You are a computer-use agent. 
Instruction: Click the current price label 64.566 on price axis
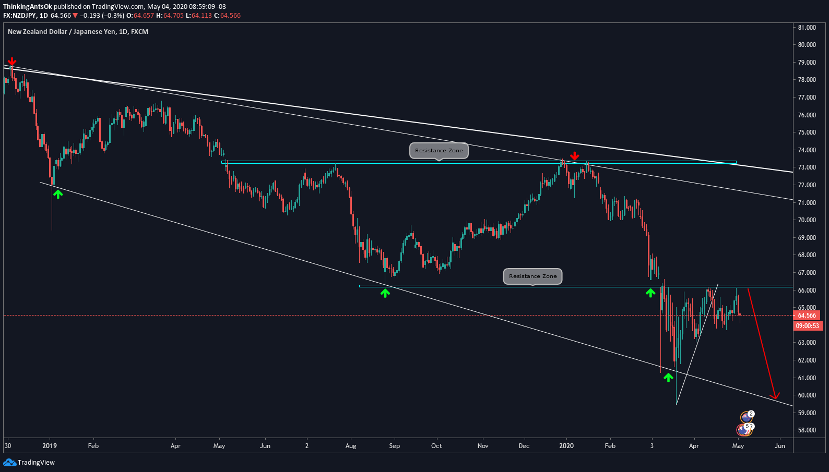[x=807, y=316]
